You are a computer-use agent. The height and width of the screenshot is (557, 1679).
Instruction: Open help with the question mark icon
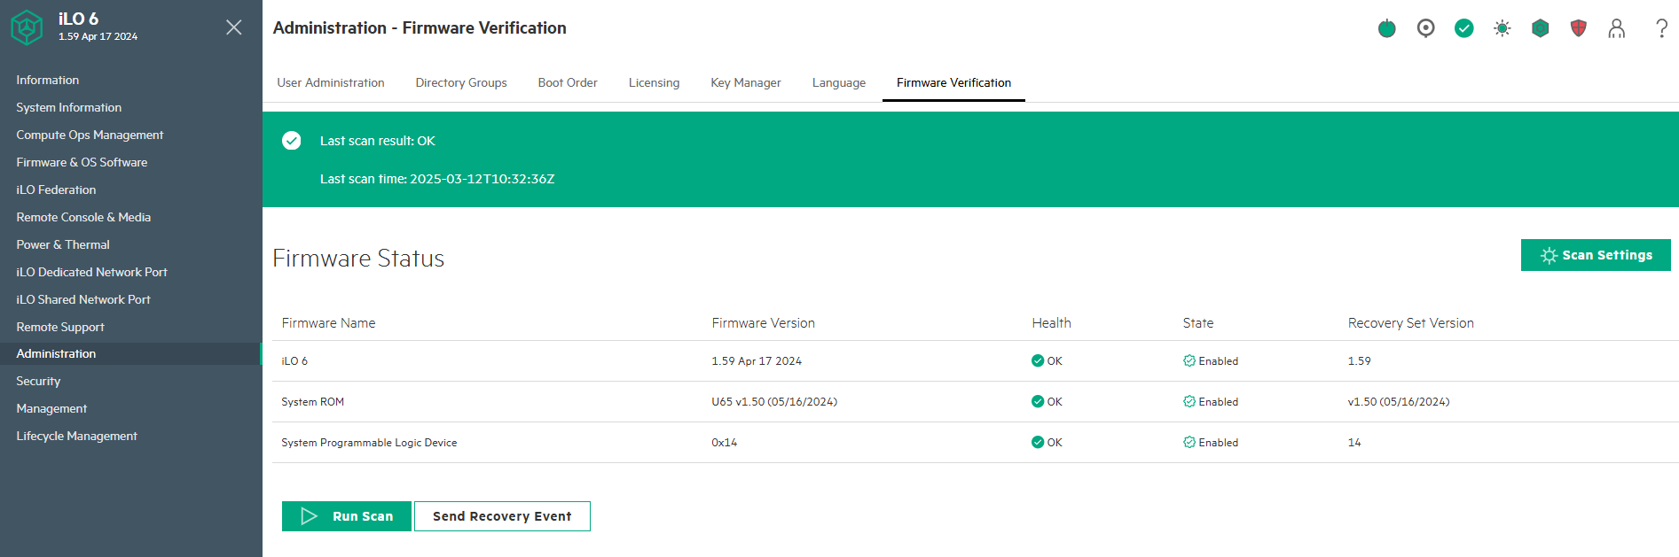click(1661, 28)
